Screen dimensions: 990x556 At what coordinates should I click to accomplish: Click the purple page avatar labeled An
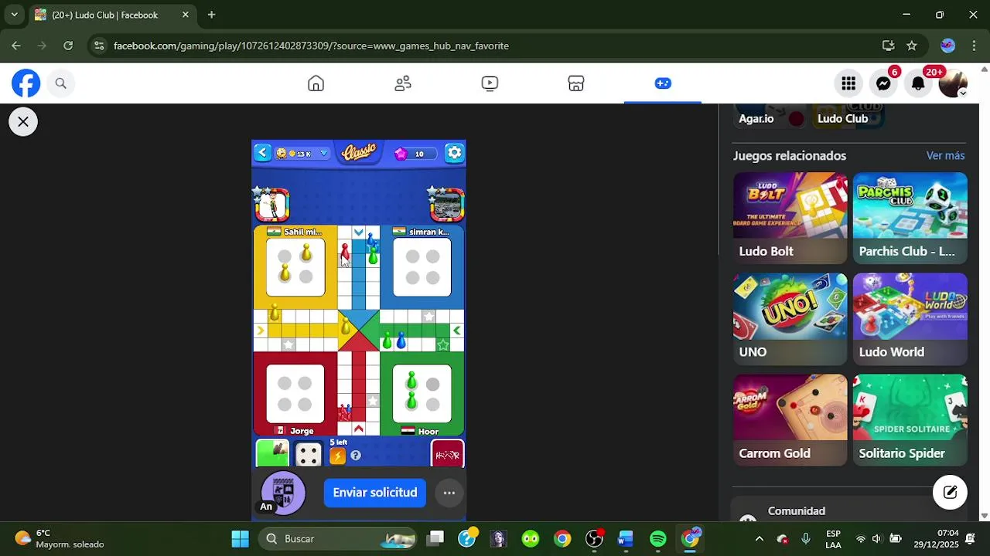pyautogui.click(x=283, y=492)
